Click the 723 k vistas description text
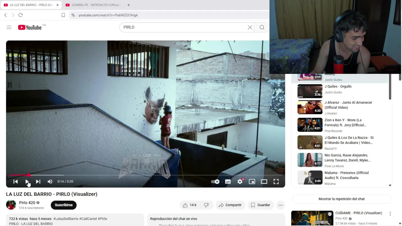 click(x=19, y=219)
